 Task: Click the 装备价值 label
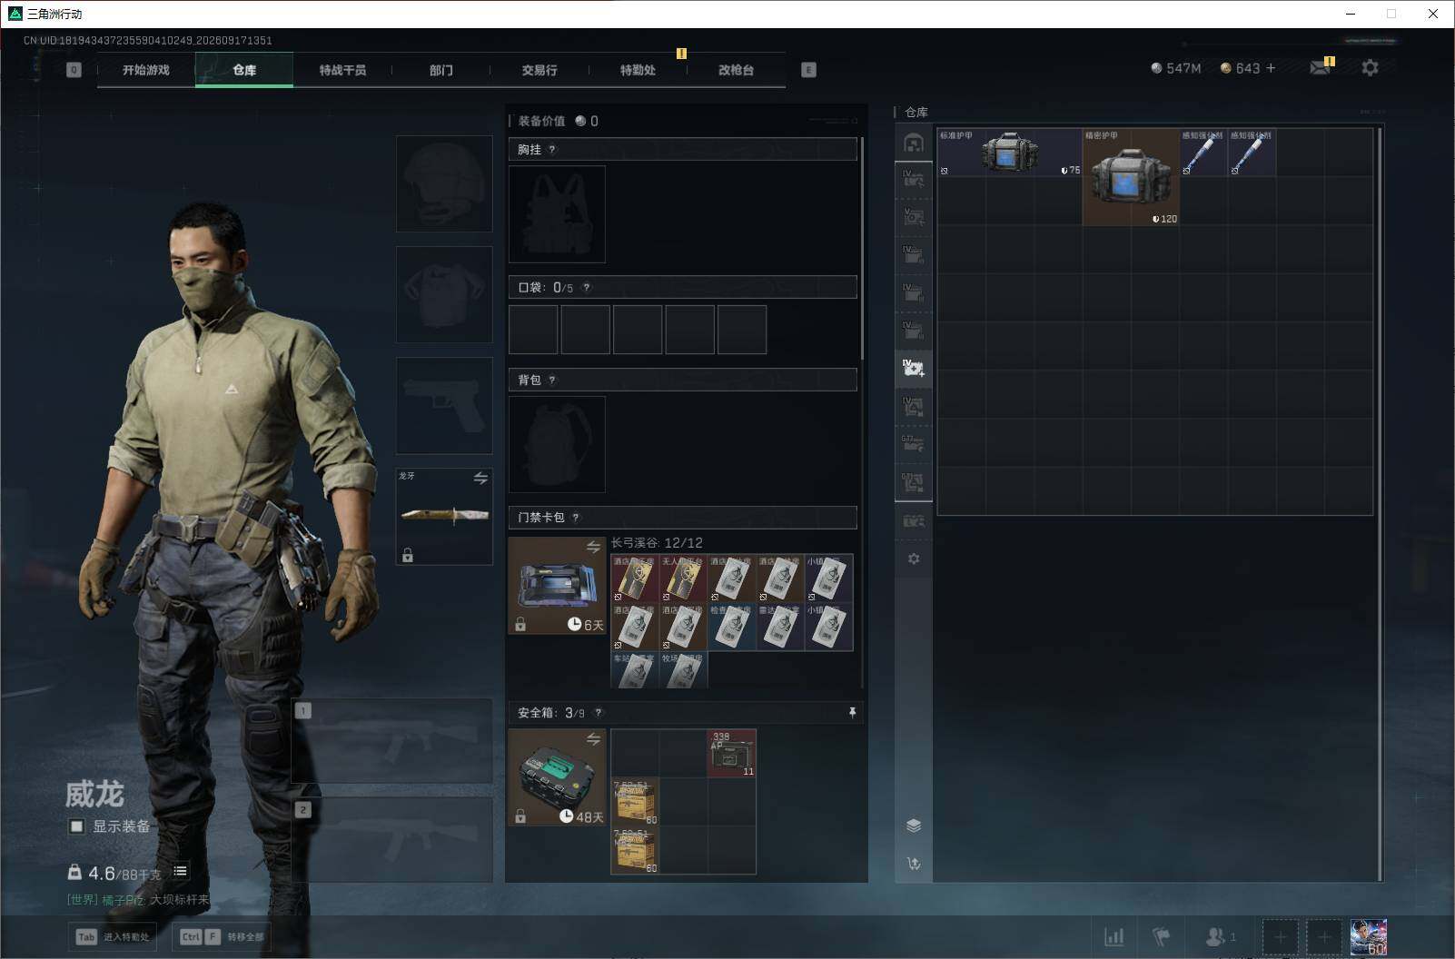(541, 121)
